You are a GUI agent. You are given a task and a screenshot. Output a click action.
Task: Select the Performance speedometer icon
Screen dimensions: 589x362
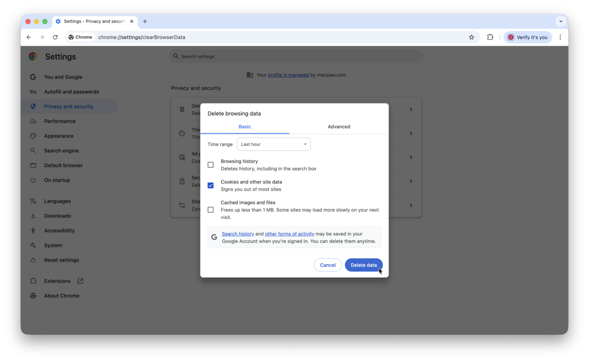tap(33, 121)
